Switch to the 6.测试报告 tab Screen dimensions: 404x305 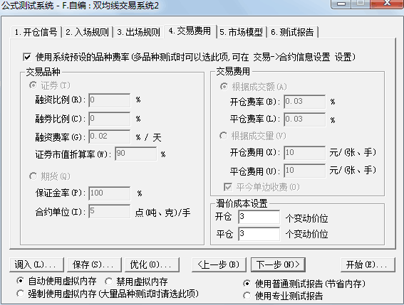point(292,32)
